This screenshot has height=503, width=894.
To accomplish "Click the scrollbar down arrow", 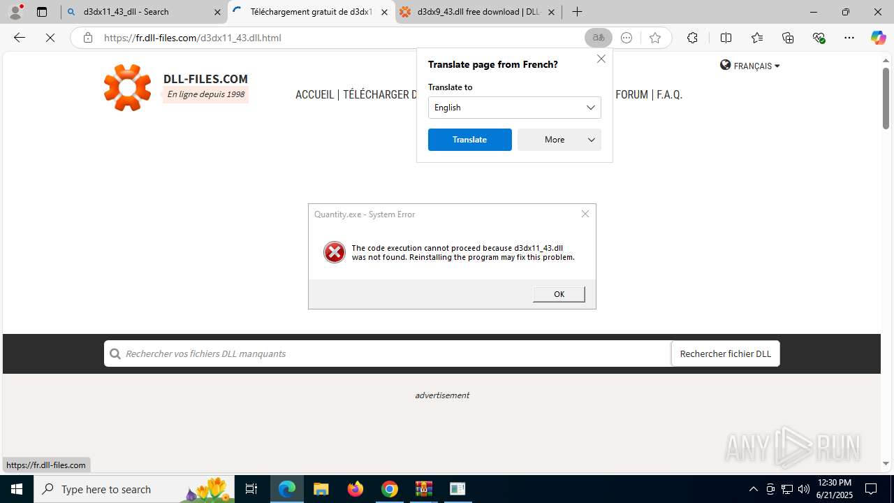I will (886, 463).
